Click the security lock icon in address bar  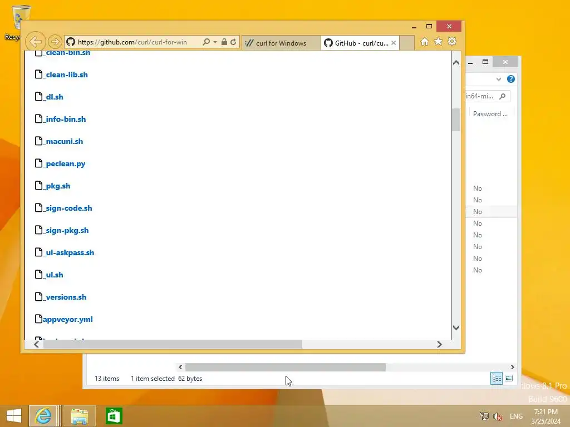(x=224, y=42)
